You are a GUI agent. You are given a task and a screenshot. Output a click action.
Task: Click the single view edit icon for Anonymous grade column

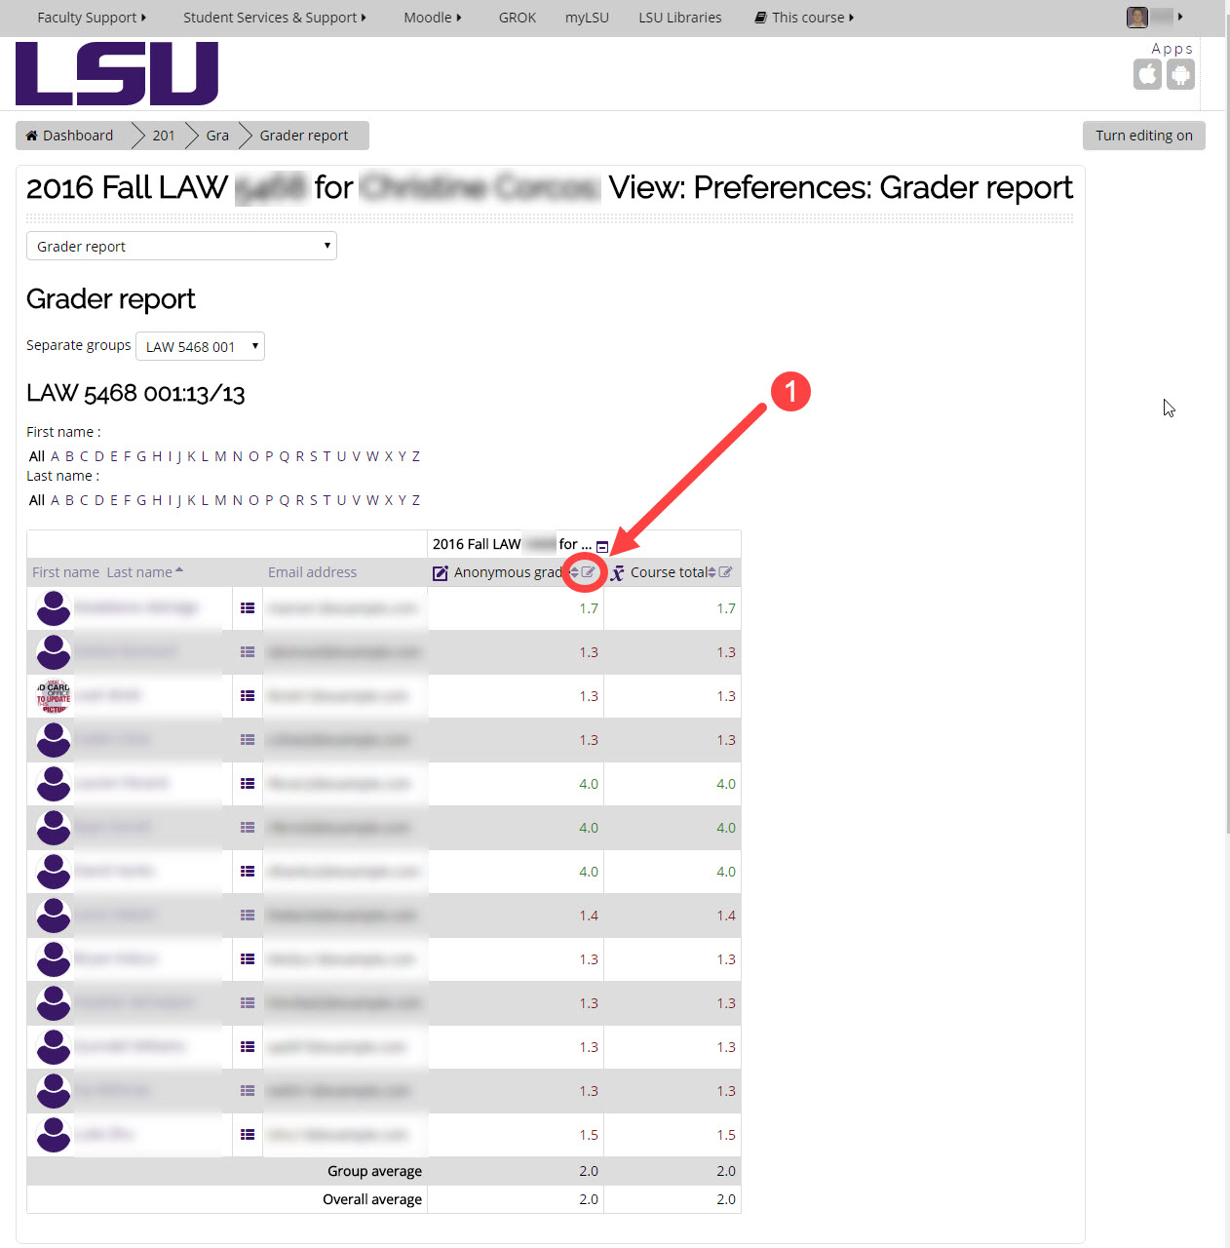coord(588,572)
